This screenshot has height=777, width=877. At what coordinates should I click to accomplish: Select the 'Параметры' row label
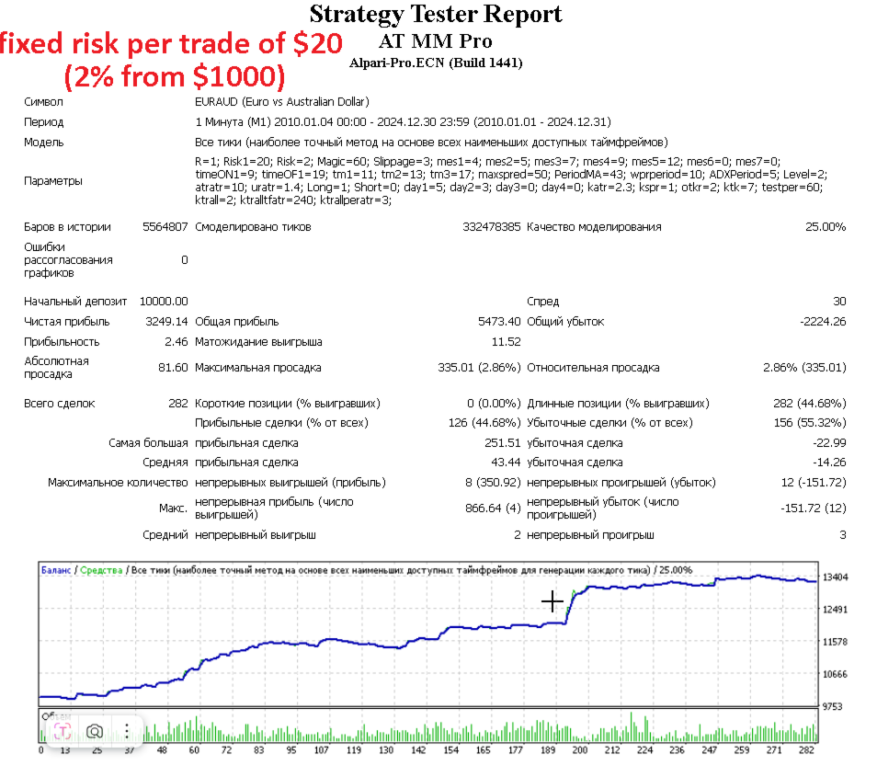[x=53, y=180]
